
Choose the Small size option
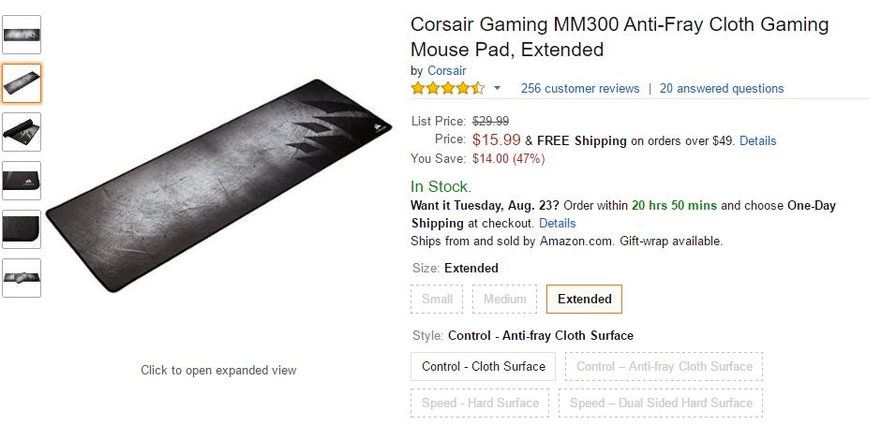tap(437, 300)
